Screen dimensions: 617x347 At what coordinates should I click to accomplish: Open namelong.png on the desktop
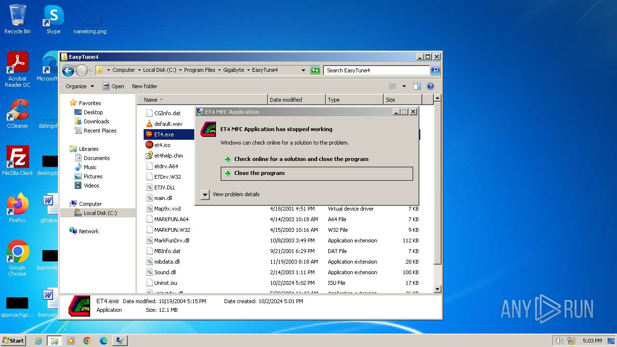tap(90, 23)
